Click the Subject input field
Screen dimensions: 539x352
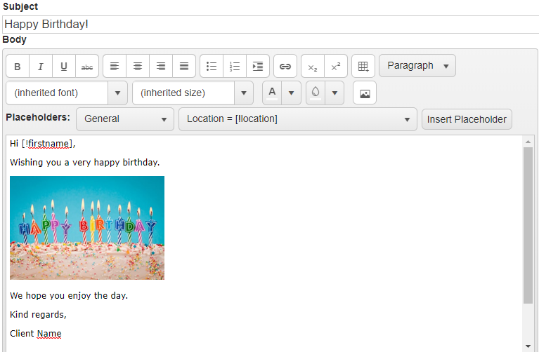point(271,25)
